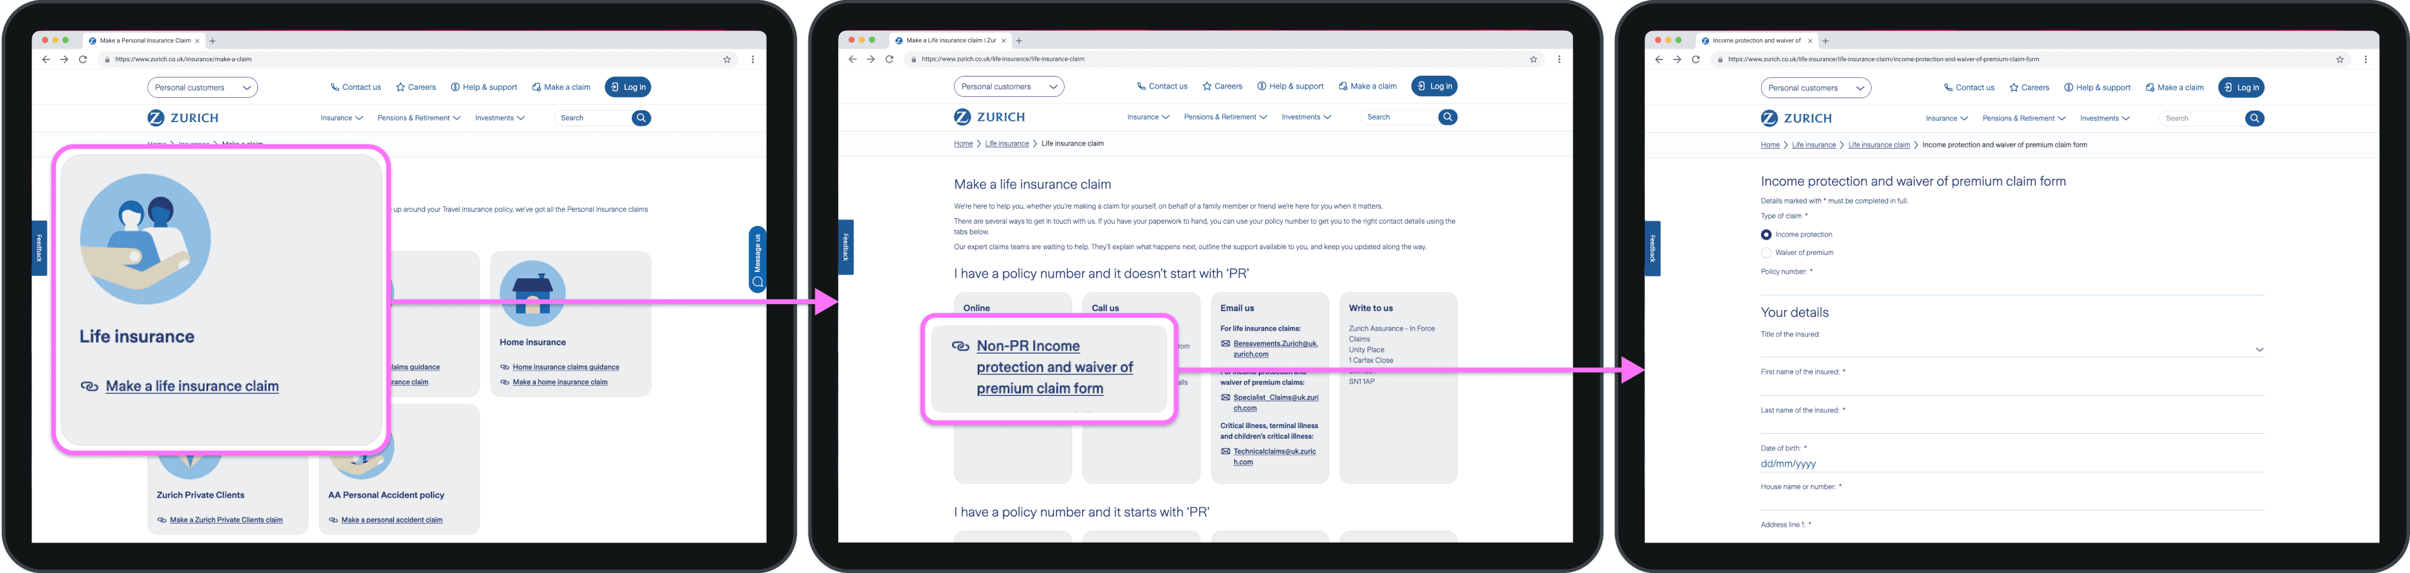Click back arrow in right browser window

1659,59
